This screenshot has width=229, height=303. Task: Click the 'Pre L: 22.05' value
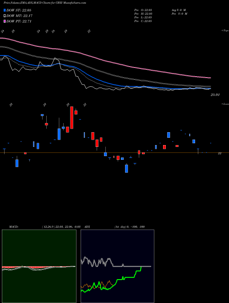tap(143, 17)
